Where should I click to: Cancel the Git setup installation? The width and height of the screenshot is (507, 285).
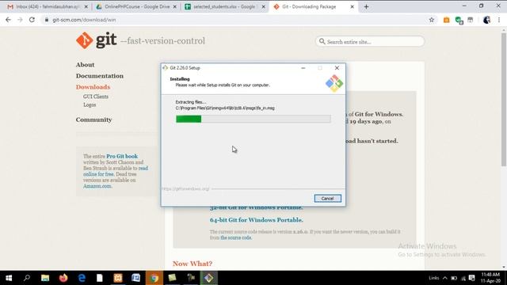tap(327, 199)
